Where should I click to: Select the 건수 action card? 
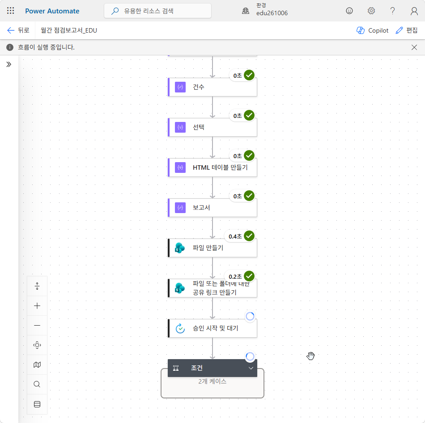click(x=212, y=87)
